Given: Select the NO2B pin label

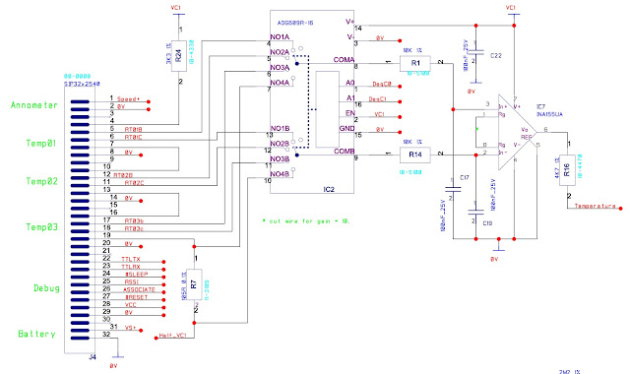Looking at the screenshot, I should click(x=280, y=144).
